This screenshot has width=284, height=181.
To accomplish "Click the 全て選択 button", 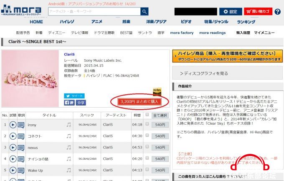I will tap(160, 116).
